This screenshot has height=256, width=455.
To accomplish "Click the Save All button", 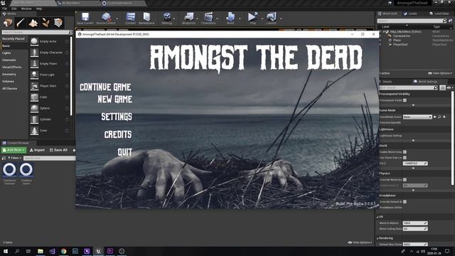I will pos(58,150).
